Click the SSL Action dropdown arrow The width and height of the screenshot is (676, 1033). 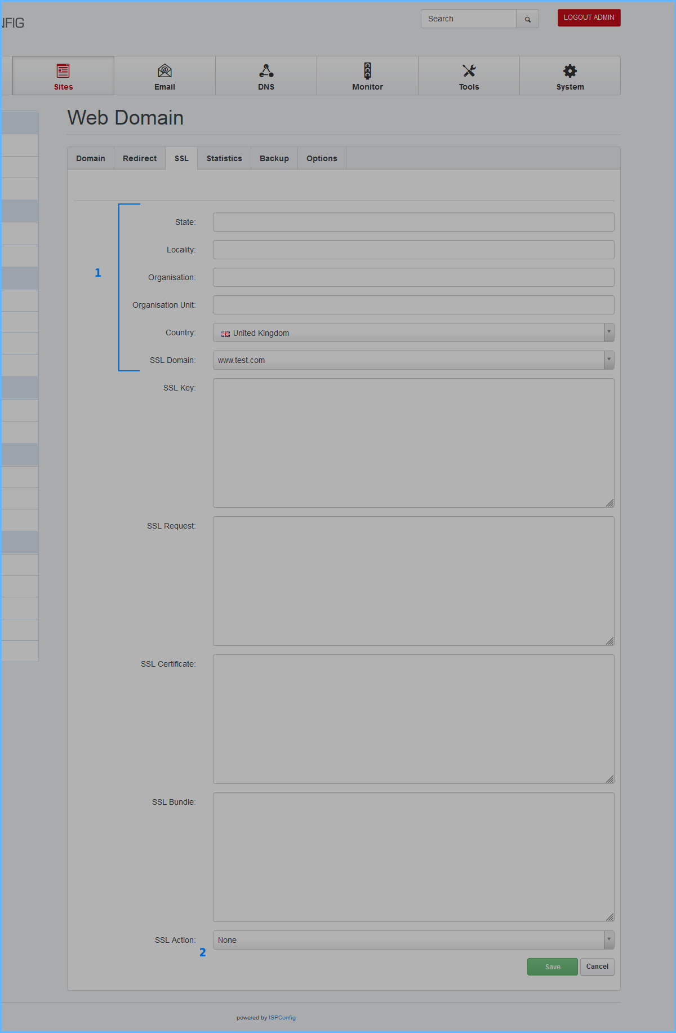coord(609,940)
